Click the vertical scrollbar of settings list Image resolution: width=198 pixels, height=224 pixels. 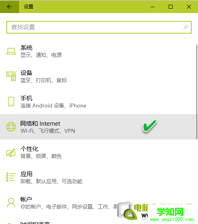coord(197,92)
